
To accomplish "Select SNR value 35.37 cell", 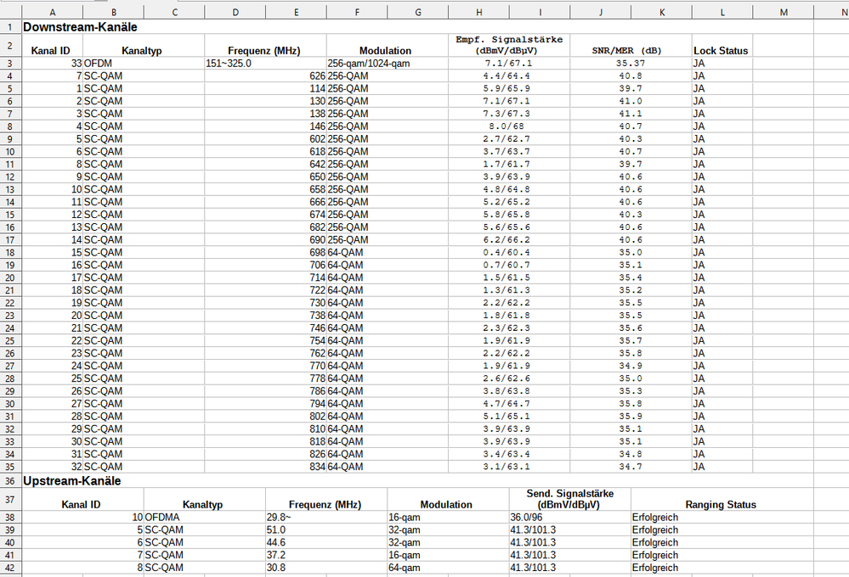I will [631, 64].
